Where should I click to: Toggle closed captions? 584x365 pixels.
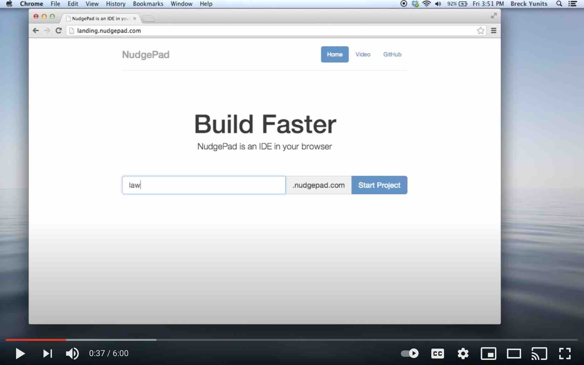coord(437,353)
